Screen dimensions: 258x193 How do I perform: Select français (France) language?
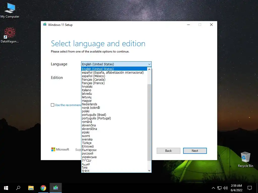pyautogui.click(x=114, y=83)
